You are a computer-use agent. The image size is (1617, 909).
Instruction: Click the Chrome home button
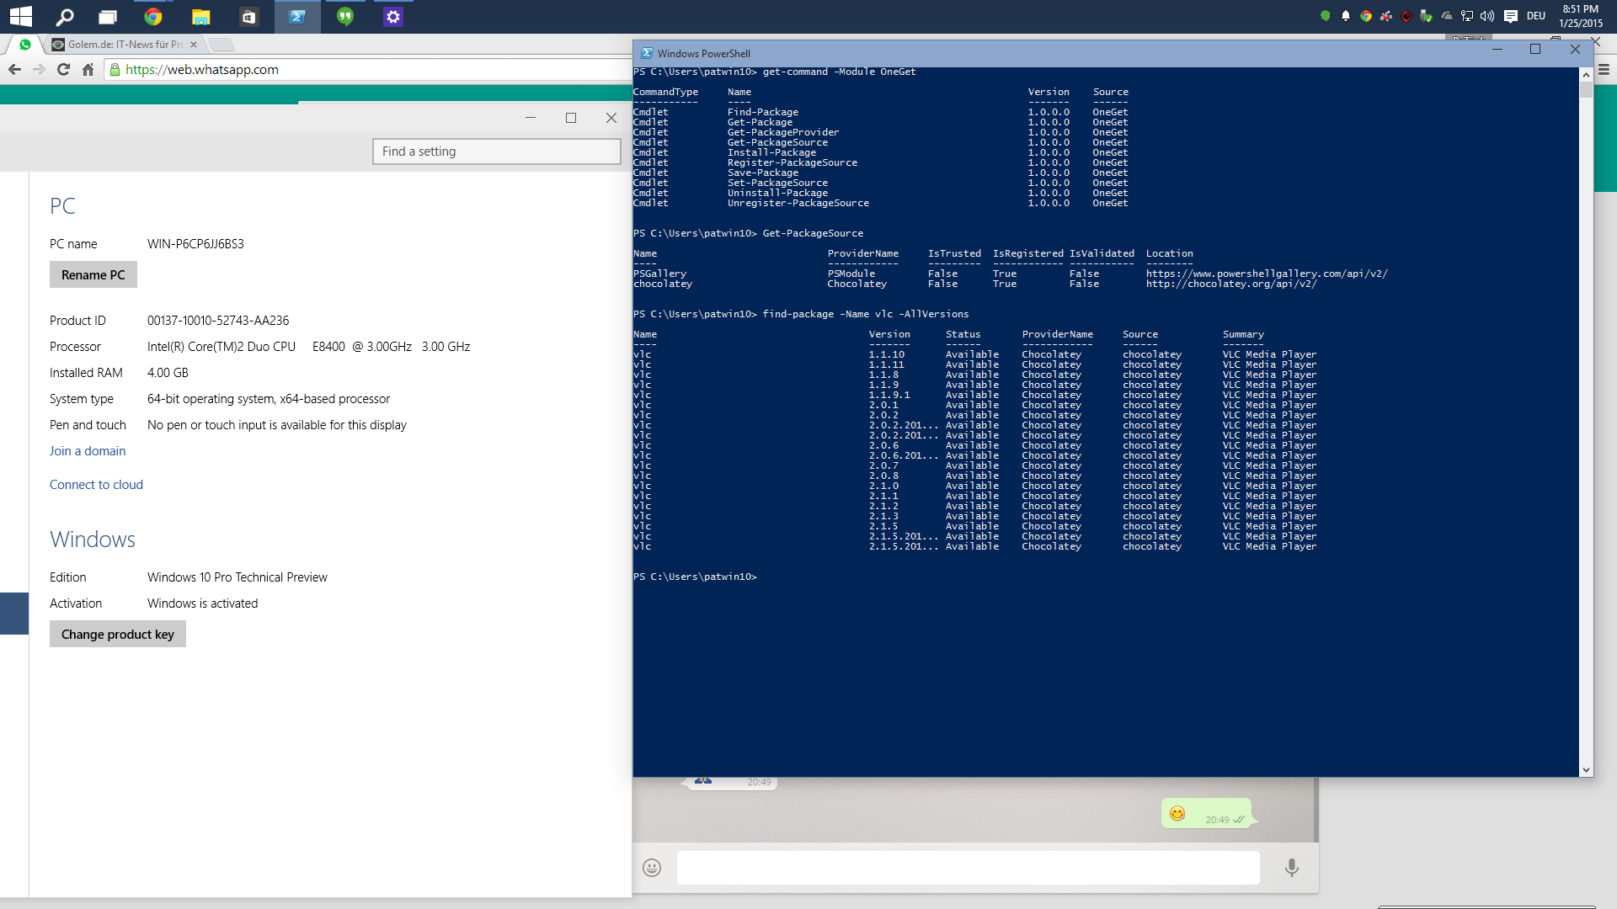tap(88, 70)
